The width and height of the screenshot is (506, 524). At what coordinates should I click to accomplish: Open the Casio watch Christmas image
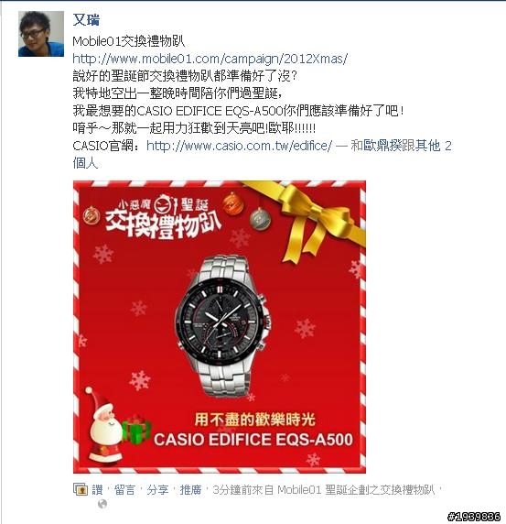(220, 327)
